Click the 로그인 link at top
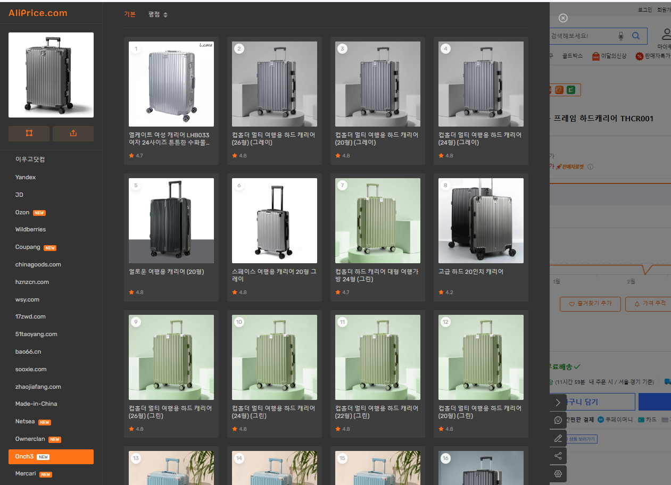The image size is (671, 485). tap(645, 10)
